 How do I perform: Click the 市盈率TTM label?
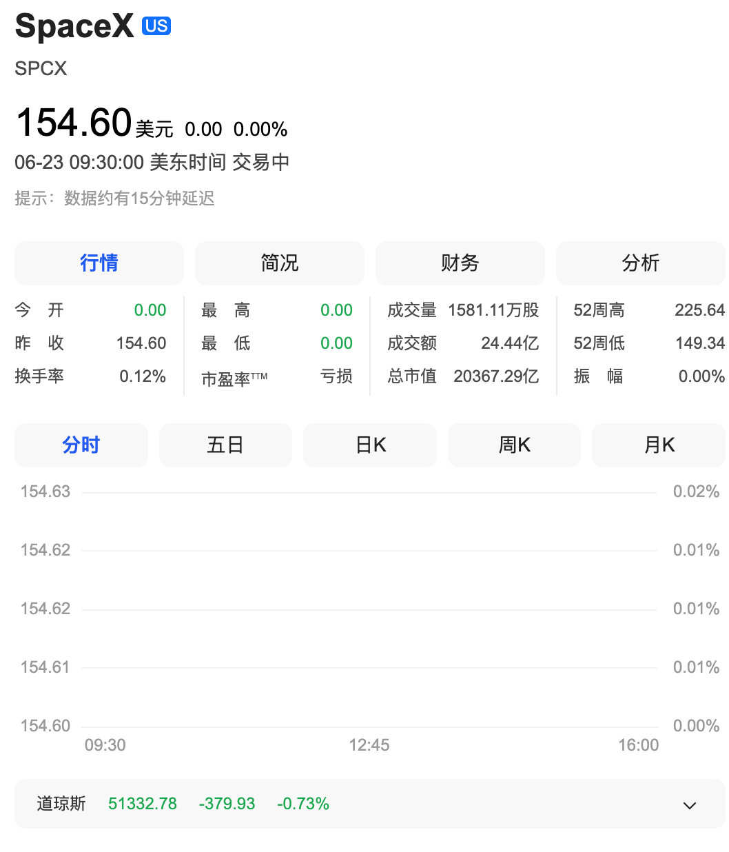coord(234,378)
